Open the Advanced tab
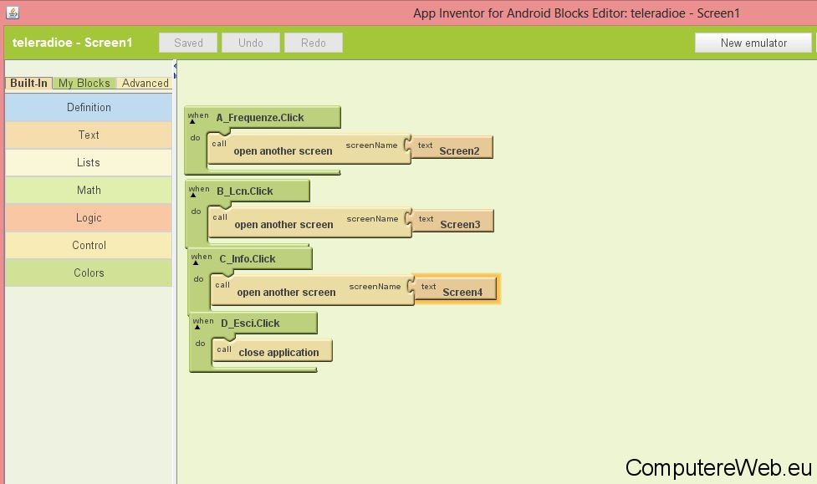817x484 pixels. coord(145,83)
